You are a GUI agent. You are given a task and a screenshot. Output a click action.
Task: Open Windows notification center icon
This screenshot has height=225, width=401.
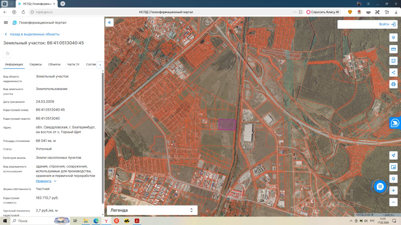click(x=395, y=221)
